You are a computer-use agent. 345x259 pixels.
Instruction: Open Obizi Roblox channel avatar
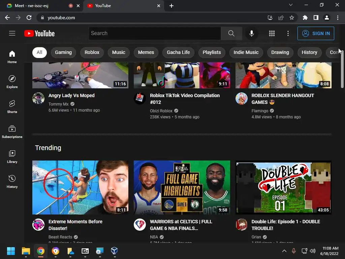click(x=140, y=98)
